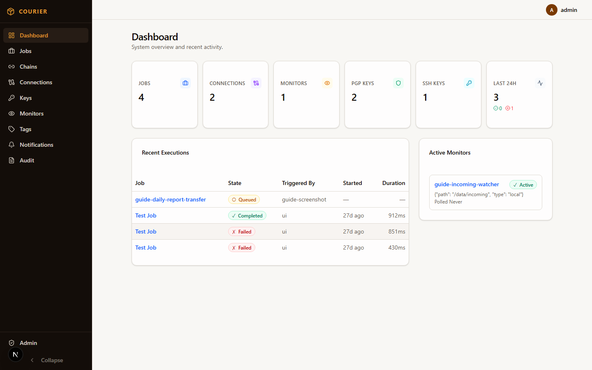The height and width of the screenshot is (370, 592).
Task: Click the Admin shield icon at sidebar bottom
Action: (x=12, y=343)
